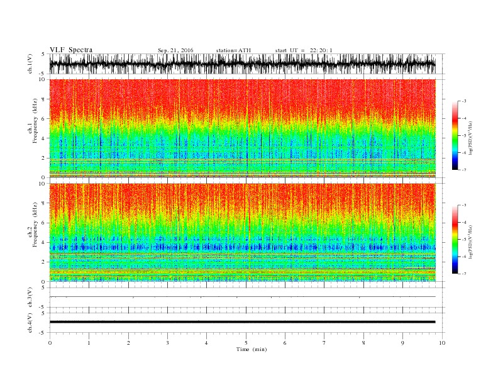The image size is (498, 385).
Task: Click the "10" kHz tick of ch.2 spectrogram
Action: pos(43,184)
